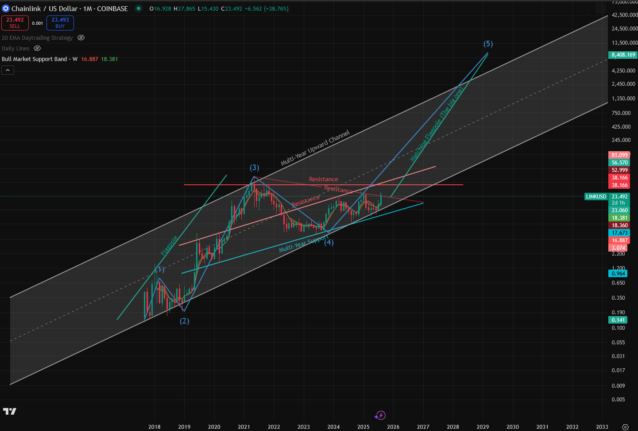Select the Multi-Year Support text label

point(304,244)
